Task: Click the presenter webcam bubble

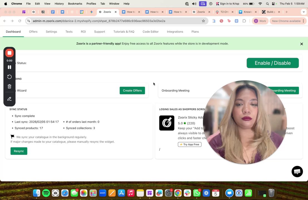Action: click(245, 122)
